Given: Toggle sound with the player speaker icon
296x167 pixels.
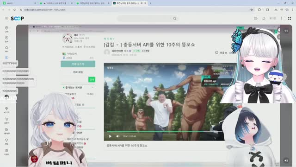Looking at the screenshot, I should tap(286, 161).
